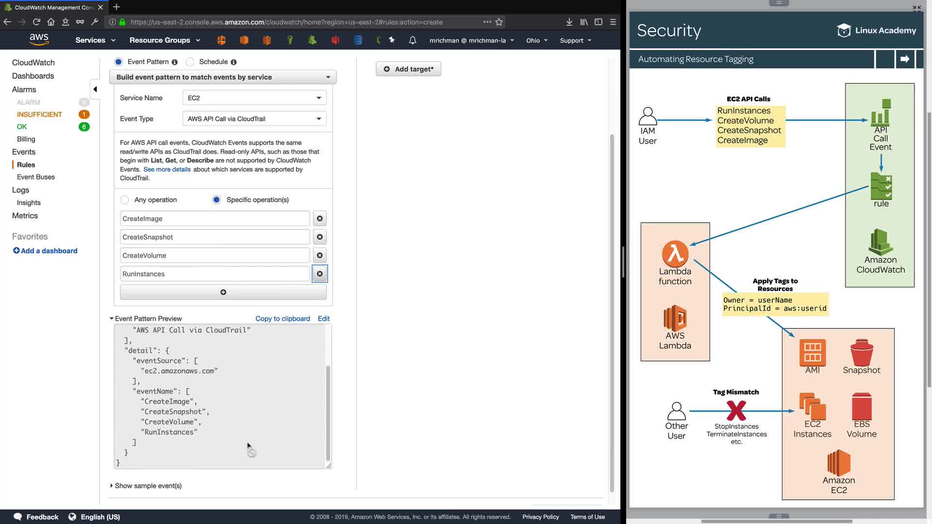Click the plus button to add operation
Viewport: 932px width, 524px height.
pyautogui.click(x=223, y=292)
